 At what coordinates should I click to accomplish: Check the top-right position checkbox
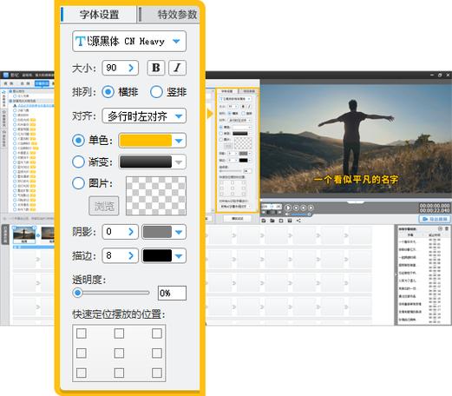157,333
